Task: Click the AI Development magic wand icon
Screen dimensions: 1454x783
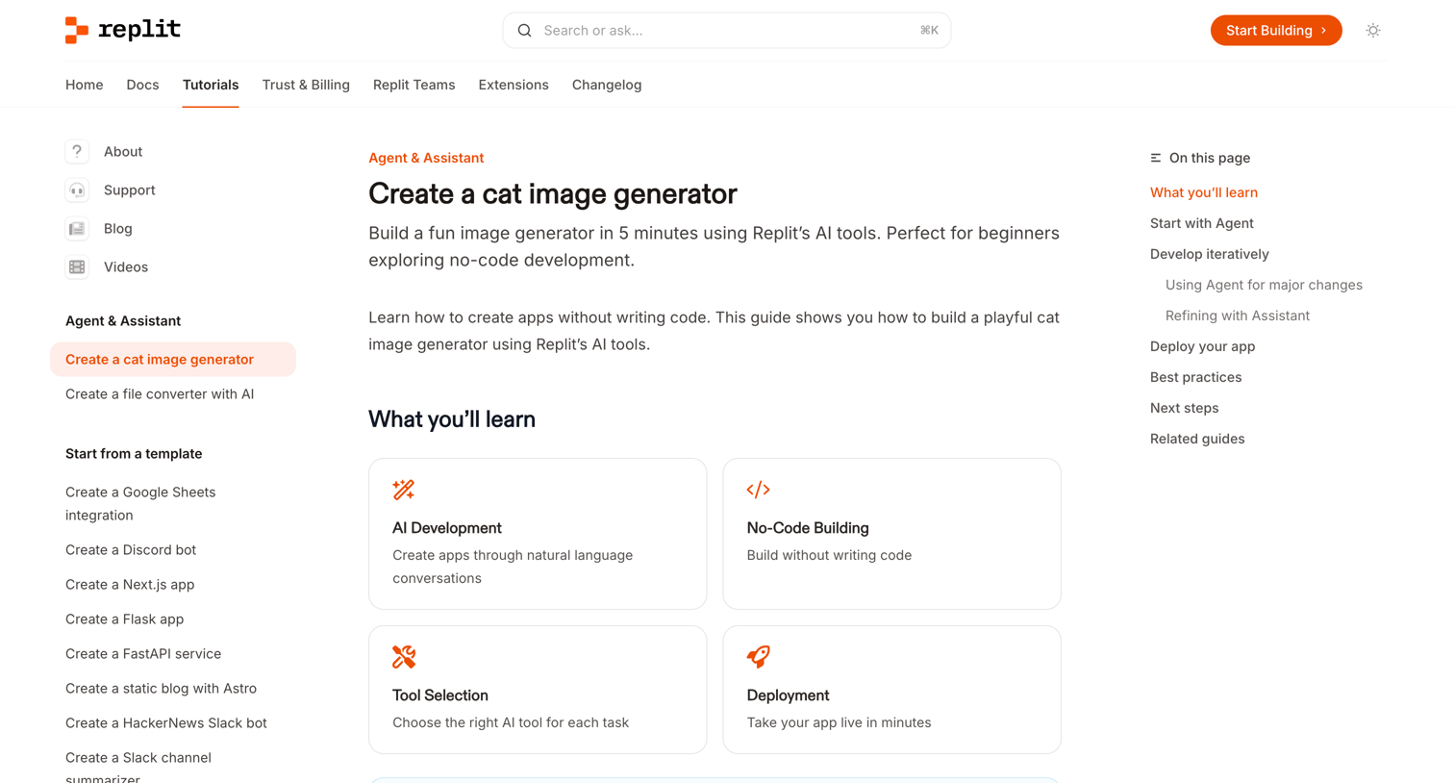Action: 404,490
